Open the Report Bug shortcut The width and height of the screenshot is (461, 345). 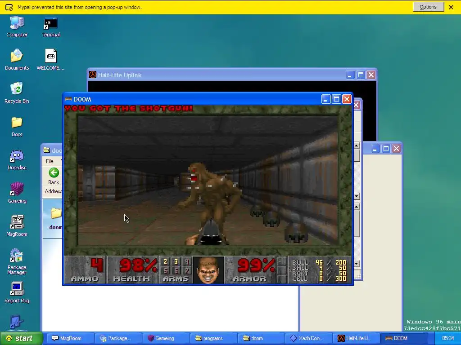pyautogui.click(x=17, y=292)
